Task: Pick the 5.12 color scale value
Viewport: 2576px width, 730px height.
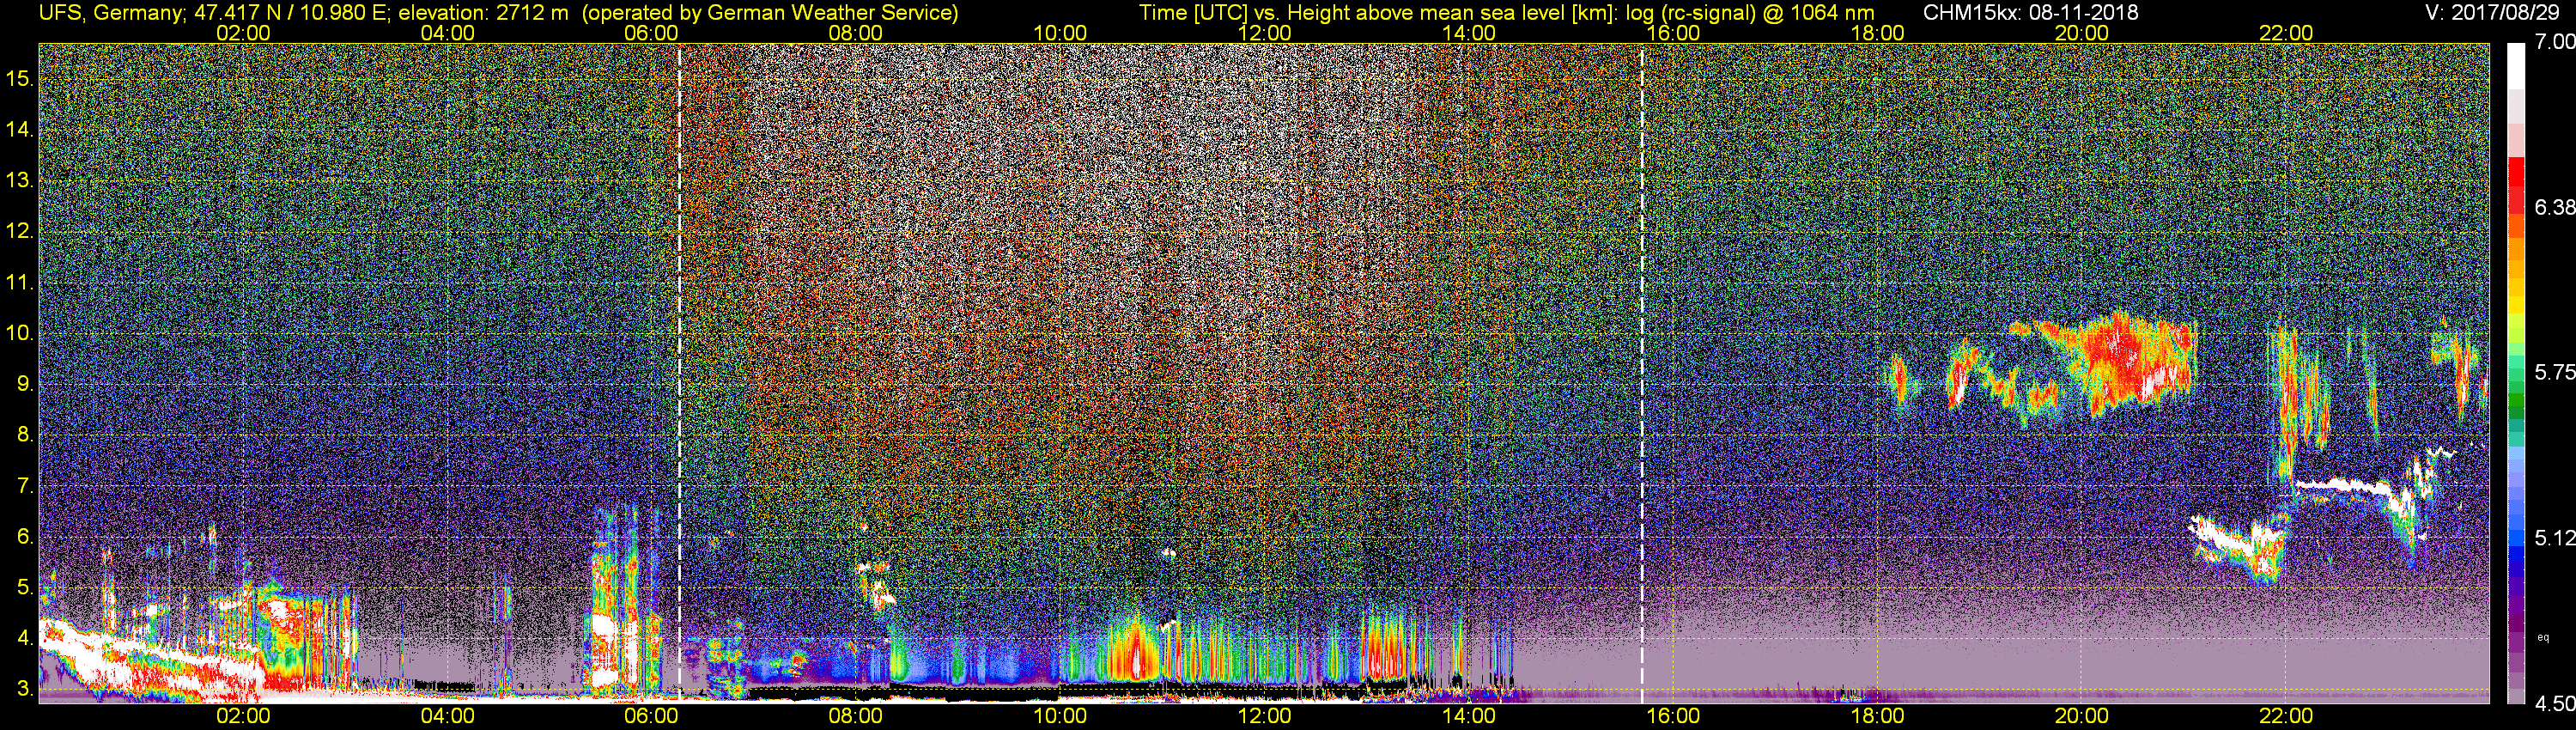Action: click(x=2555, y=538)
